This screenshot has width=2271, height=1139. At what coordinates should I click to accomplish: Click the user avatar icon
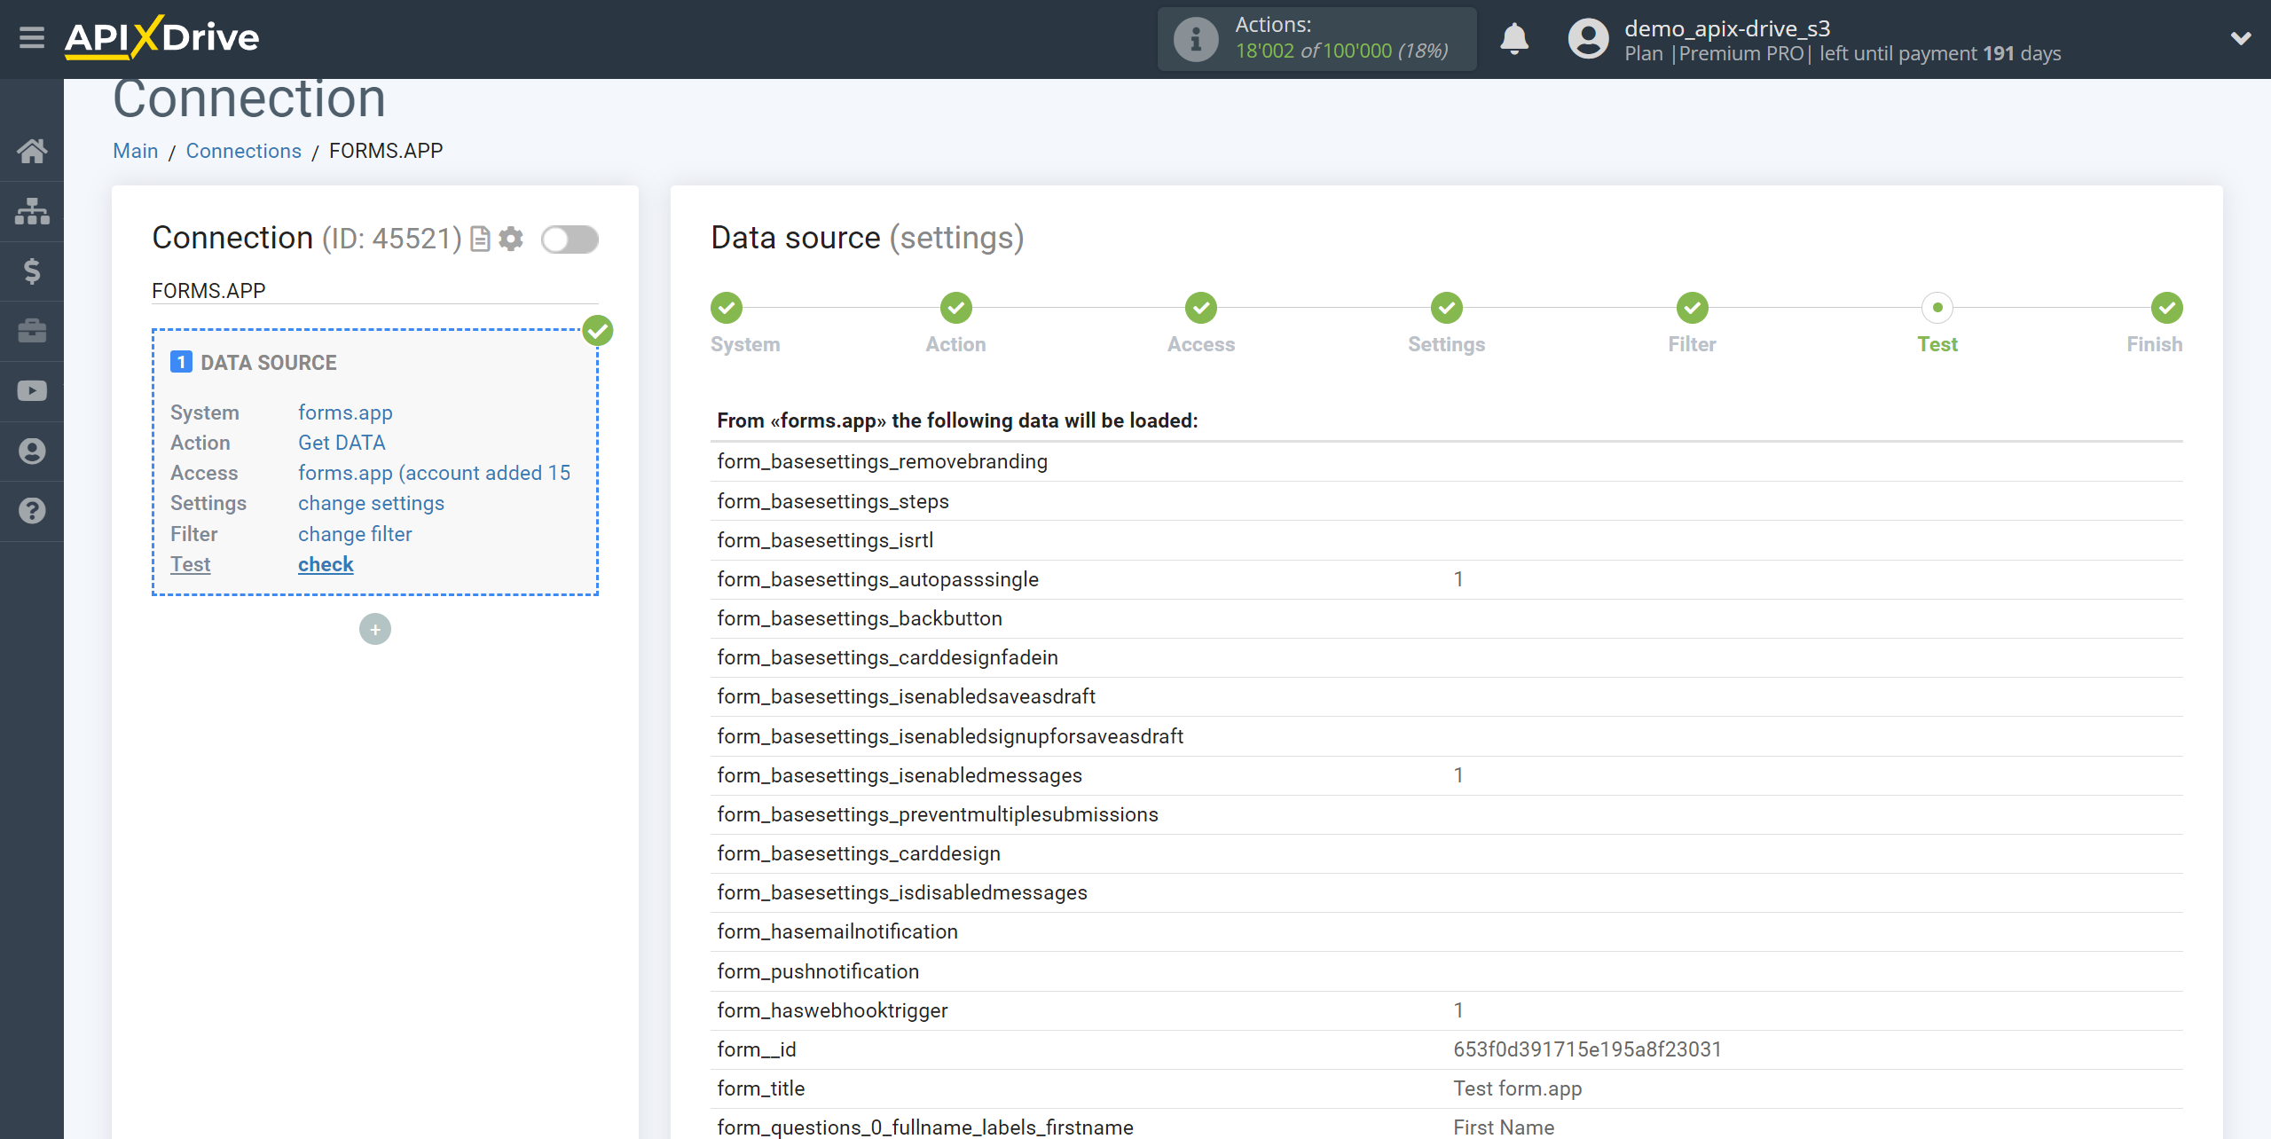coord(1588,39)
